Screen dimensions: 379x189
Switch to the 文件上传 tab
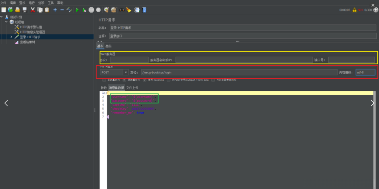132,88
